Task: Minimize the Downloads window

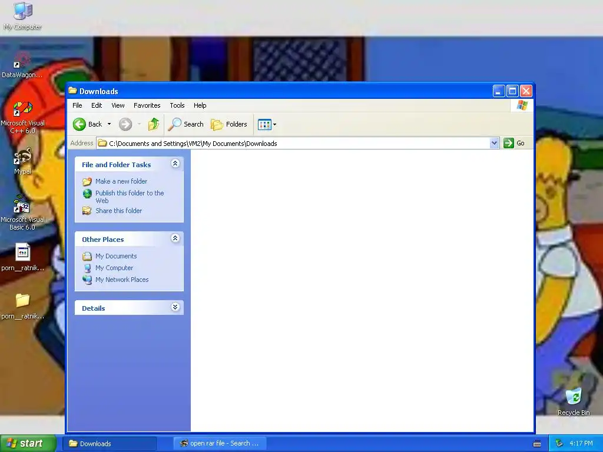Action: [x=499, y=91]
